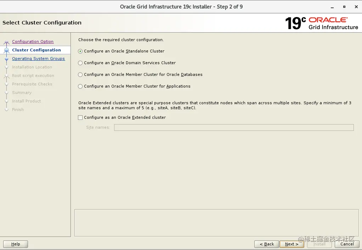Click the empty message area at the bottom
The height and width of the screenshot is (250, 362).
[216, 223]
